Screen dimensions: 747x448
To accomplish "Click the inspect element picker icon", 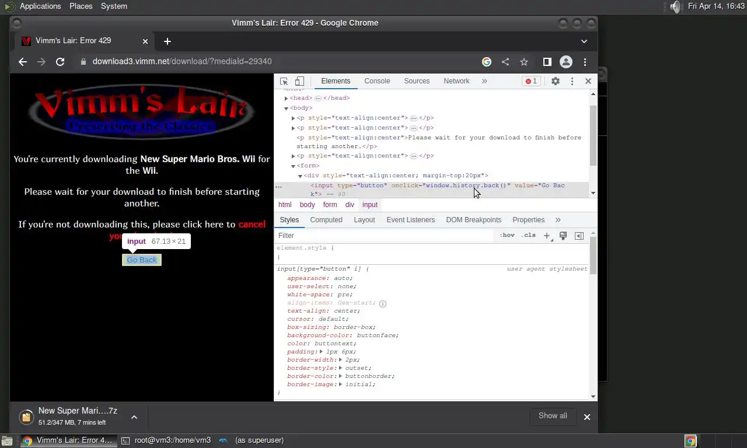I will pyautogui.click(x=284, y=81).
